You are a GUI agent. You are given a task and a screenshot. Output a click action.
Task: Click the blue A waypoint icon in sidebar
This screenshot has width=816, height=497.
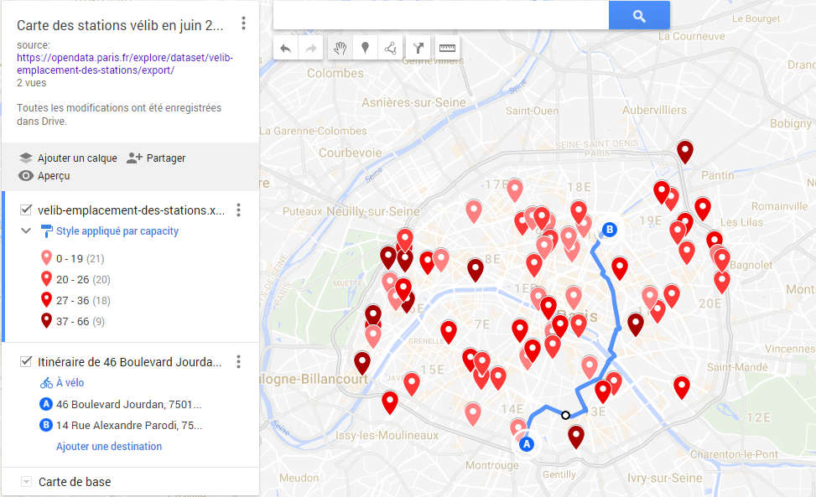pos(46,404)
